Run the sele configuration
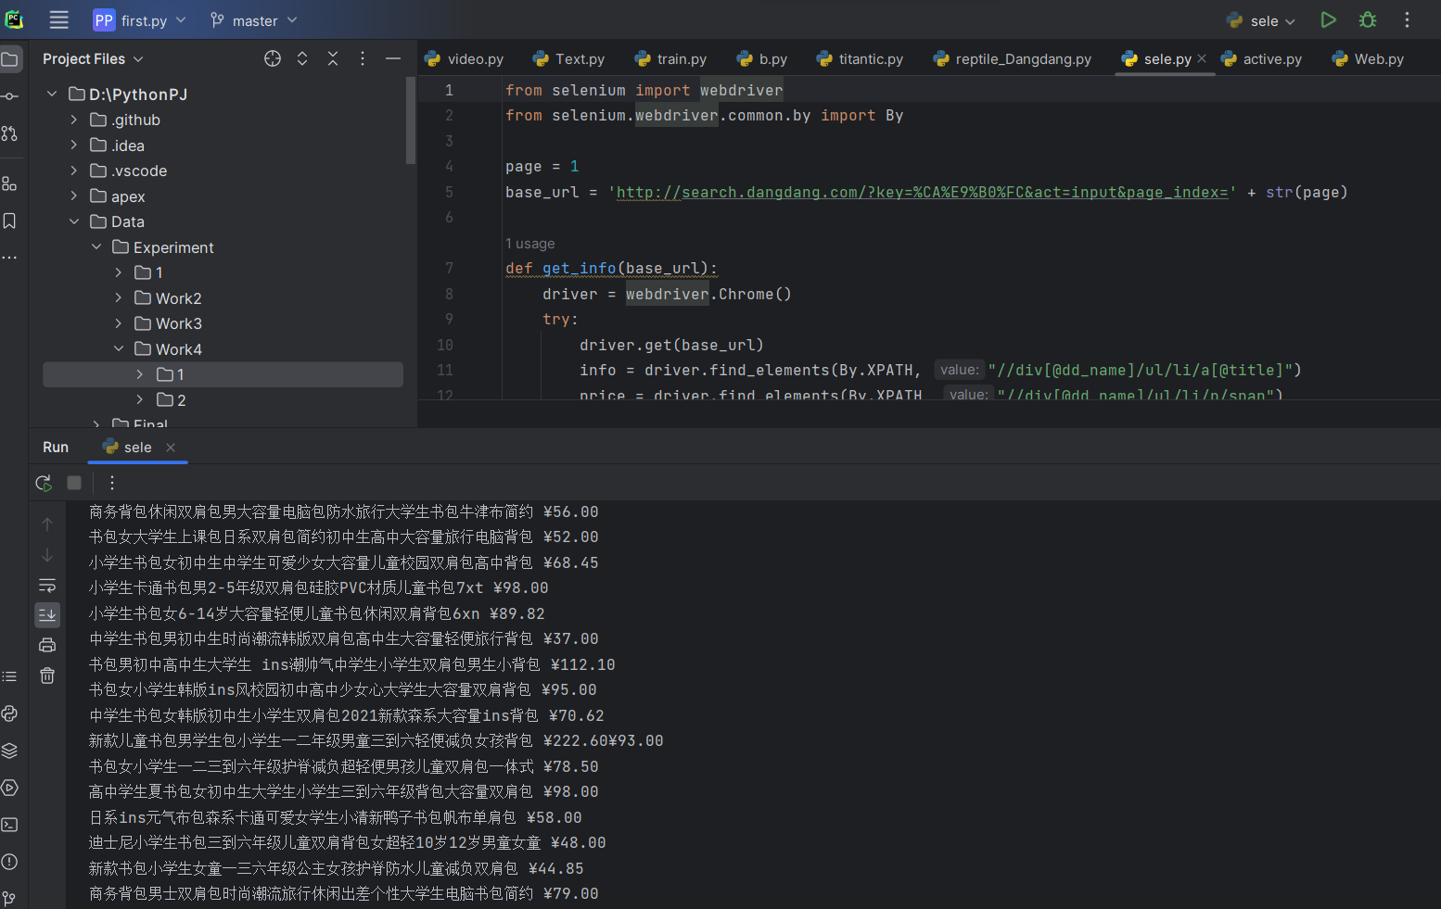This screenshot has height=909, width=1441. [x=1328, y=19]
